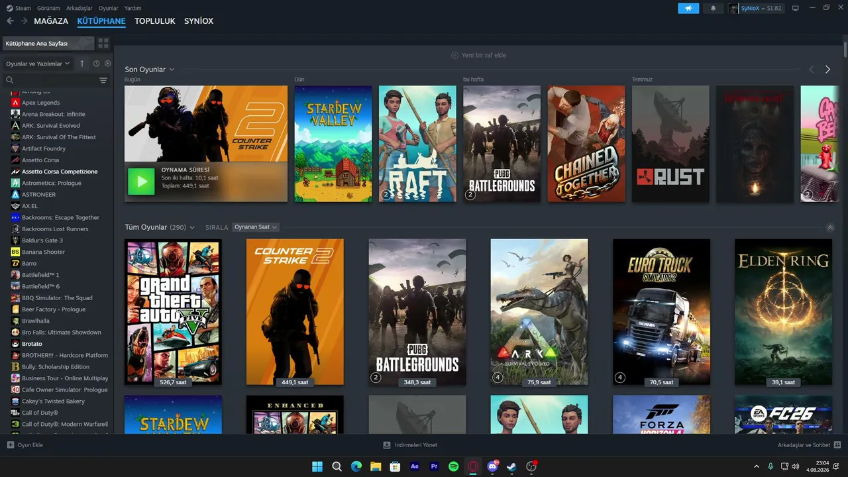Image resolution: width=848 pixels, height=477 pixels.
Task: Open Spotify from the taskbar
Action: 454,466
